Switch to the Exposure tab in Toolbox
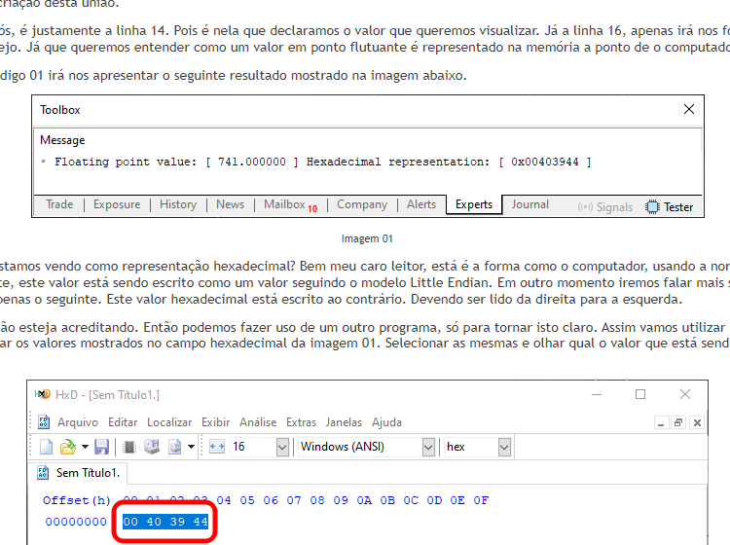This screenshot has height=545, width=730. click(117, 204)
